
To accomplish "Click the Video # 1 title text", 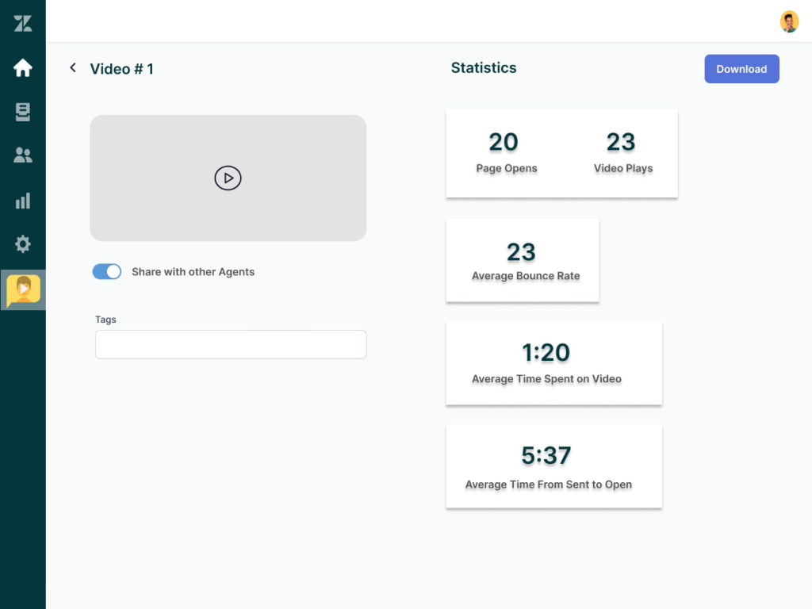I will click(x=122, y=69).
